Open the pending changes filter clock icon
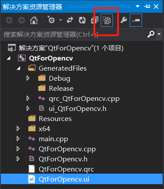Viewport: 164px width, 189px height. (x=51, y=20)
